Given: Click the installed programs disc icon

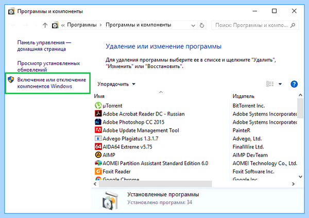Looking at the screenshot, I should [110, 200].
